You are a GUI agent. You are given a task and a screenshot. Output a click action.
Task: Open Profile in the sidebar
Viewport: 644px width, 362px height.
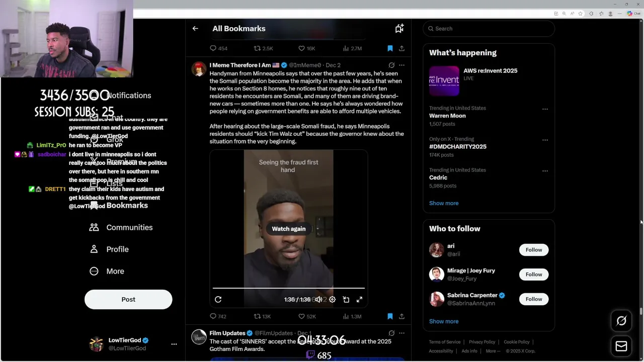tap(110, 249)
